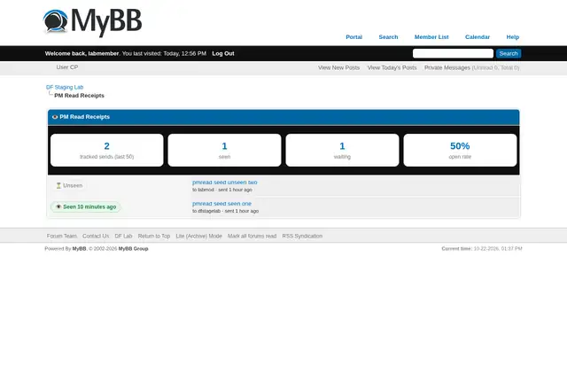Click the MyBB logo
The width and height of the screenshot is (567, 381).
pyautogui.click(x=92, y=23)
